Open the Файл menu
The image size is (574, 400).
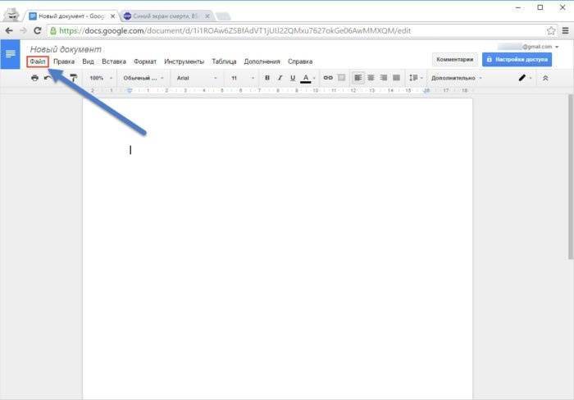pos(37,61)
